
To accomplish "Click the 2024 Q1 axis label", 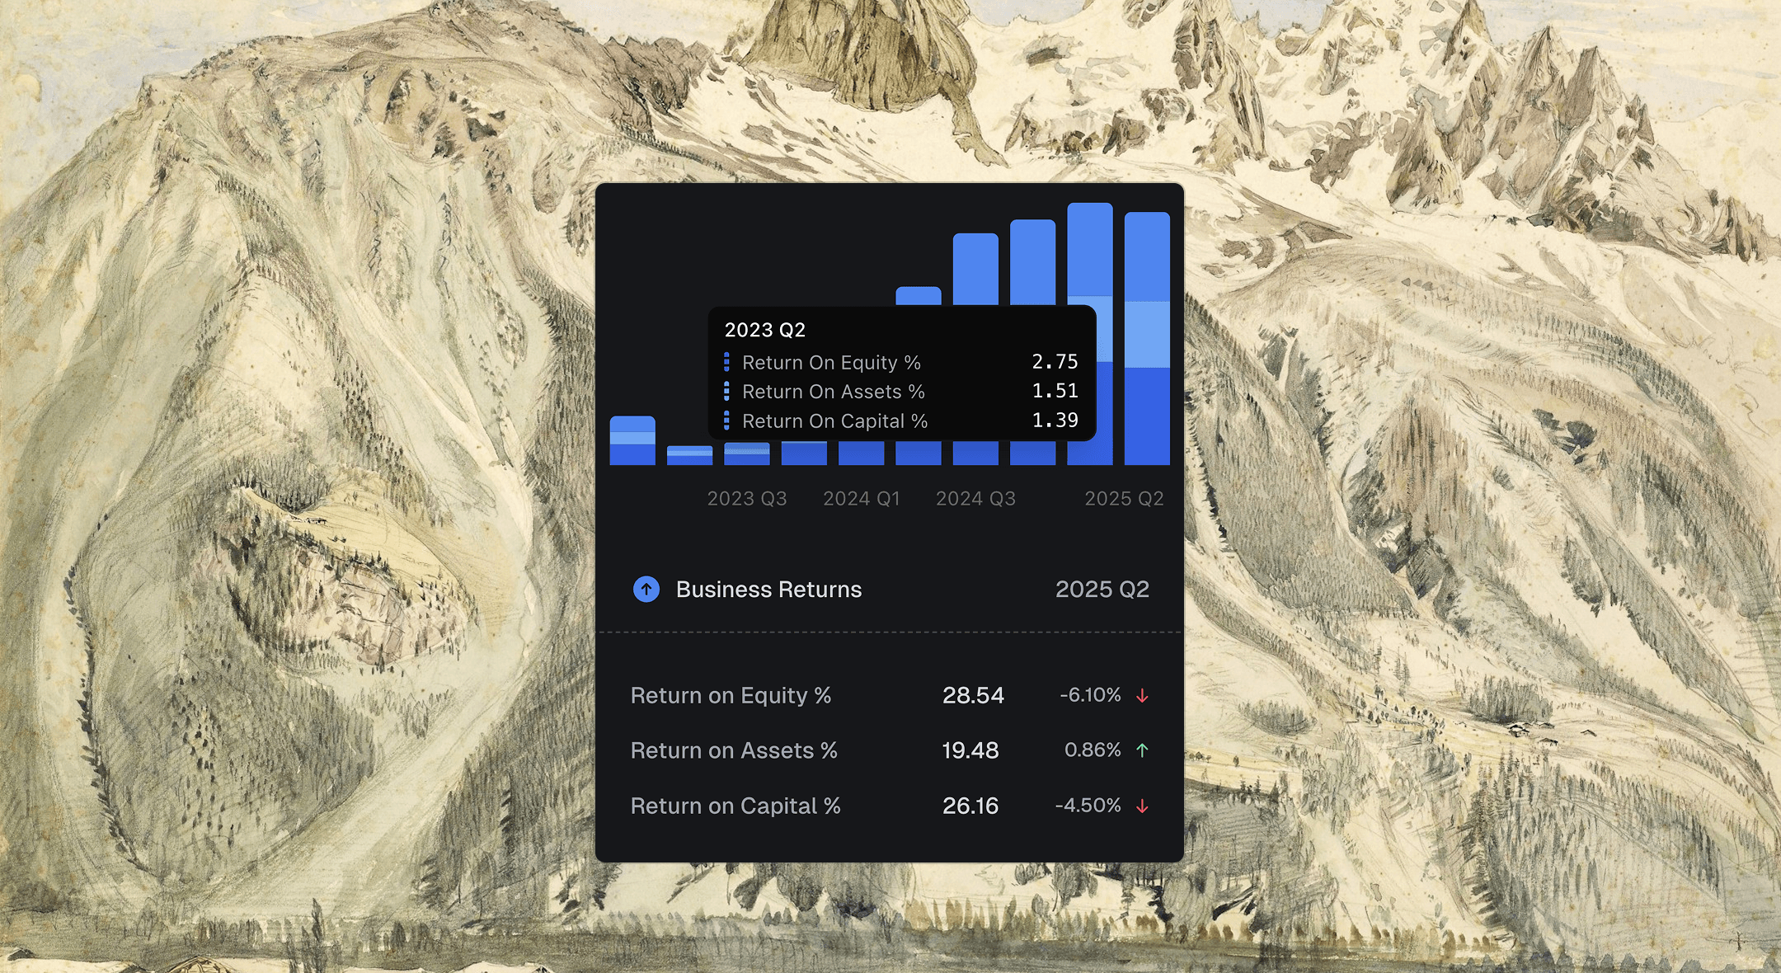I will pyautogui.click(x=862, y=499).
